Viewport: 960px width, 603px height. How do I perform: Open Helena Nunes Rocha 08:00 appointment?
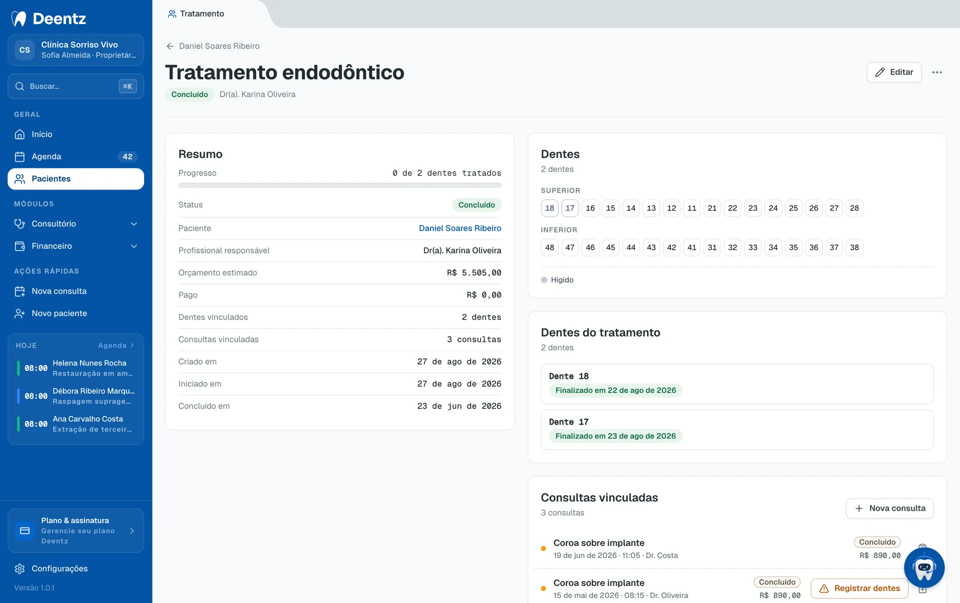pyautogui.click(x=75, y=368)
